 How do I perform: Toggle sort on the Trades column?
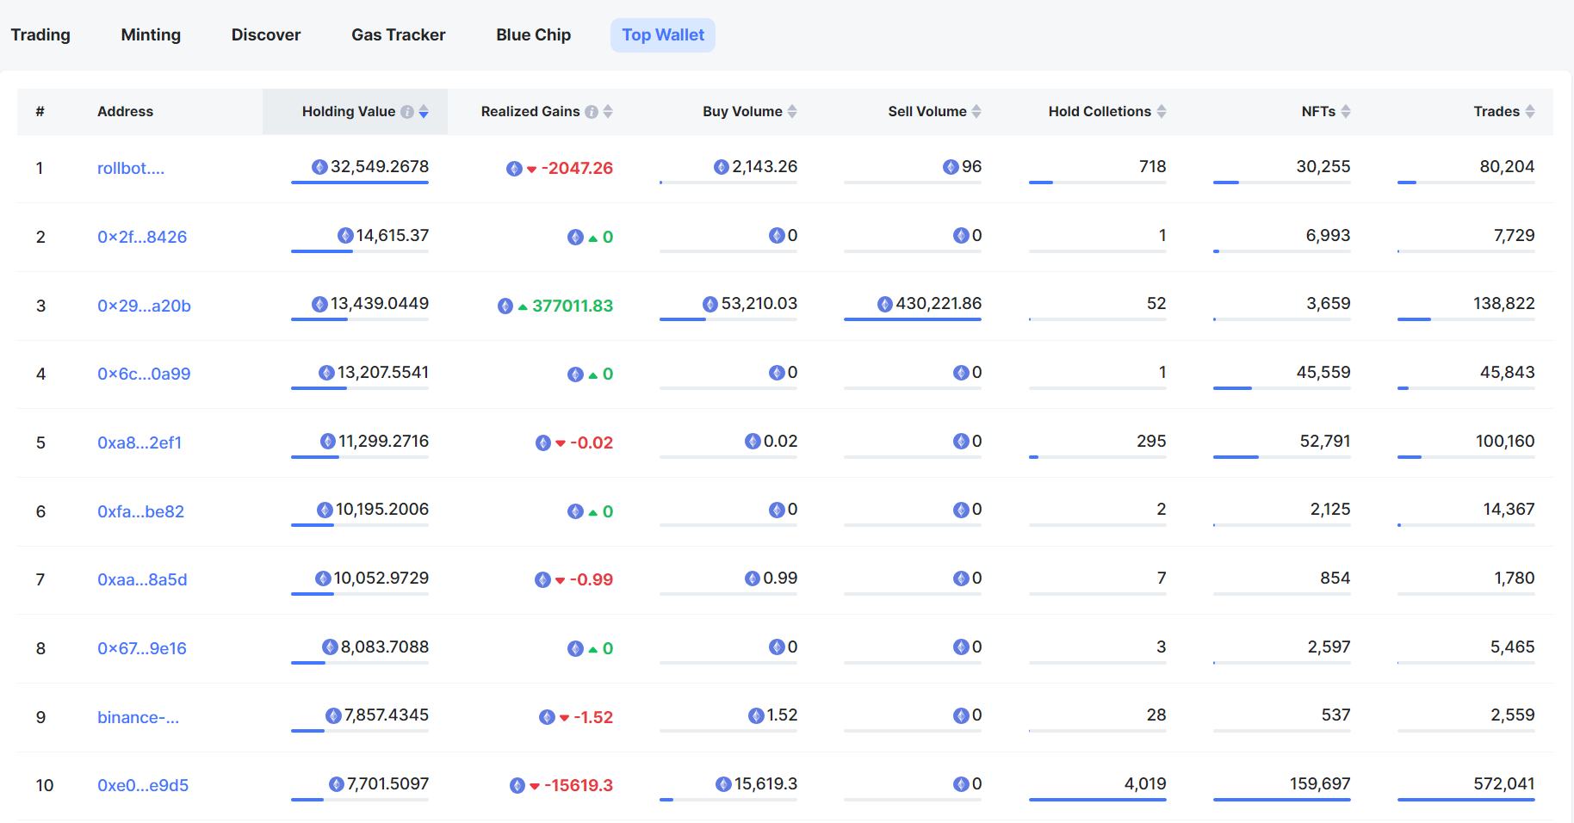tap(1530, 112)
